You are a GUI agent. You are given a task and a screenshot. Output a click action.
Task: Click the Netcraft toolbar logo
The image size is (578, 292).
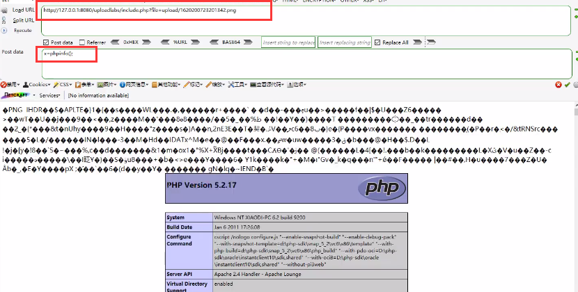[17, 95]
